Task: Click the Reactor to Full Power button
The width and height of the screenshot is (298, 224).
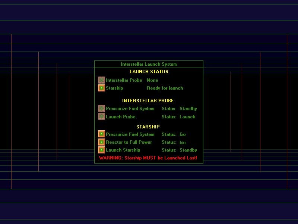Action: pos(101,142)
